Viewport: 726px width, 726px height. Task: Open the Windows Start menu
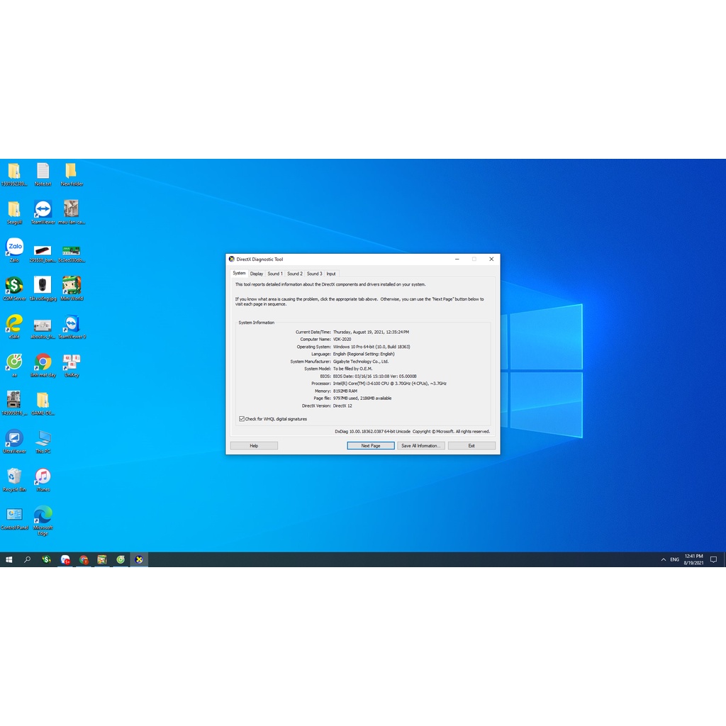[9, 559]
